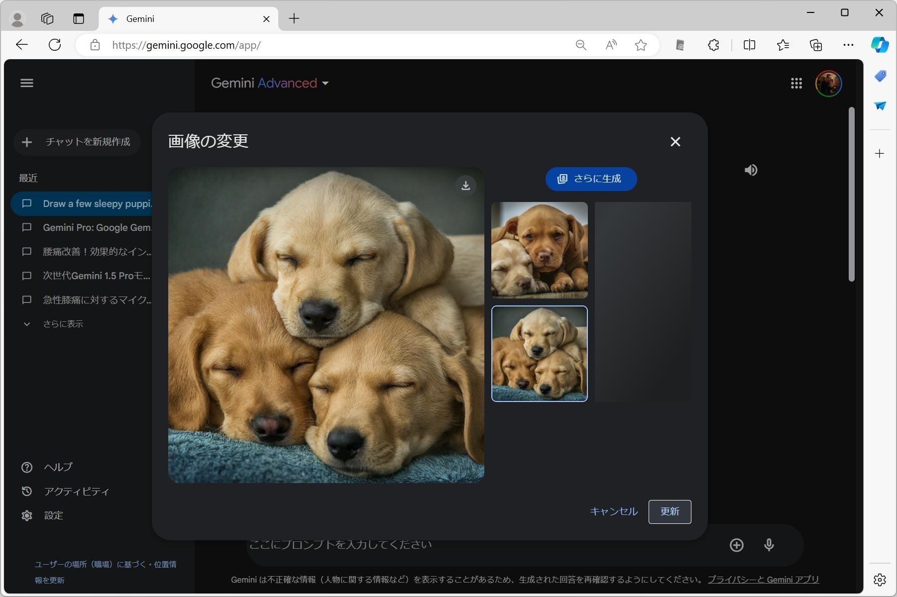Select the brown puppy thumbnail
The width and height of the screenshot is (897, 597).
tap(540, 250)
